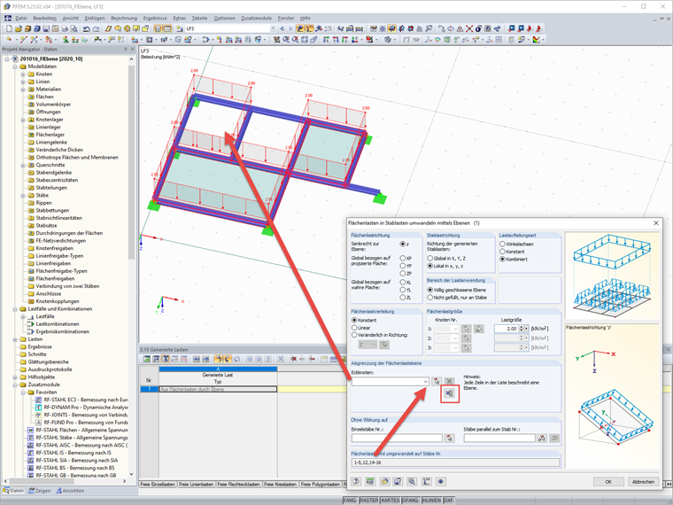
Task: Select the Winkelachsen load distribution option
Action: click(502, 244)
